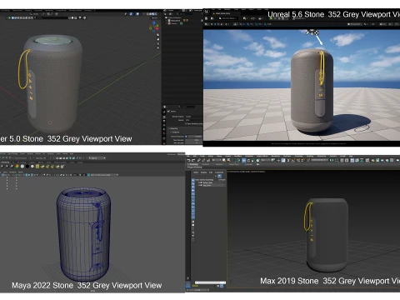Viewport: 400px width, 300px height.
Task: Open the Maya viewport renderer dropdown
Action: 103,175
